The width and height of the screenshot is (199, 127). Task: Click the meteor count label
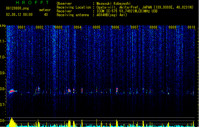tap(45, 10)
